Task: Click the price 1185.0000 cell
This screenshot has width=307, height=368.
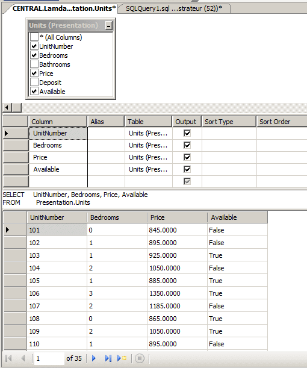Action: [x=178, y=306]
